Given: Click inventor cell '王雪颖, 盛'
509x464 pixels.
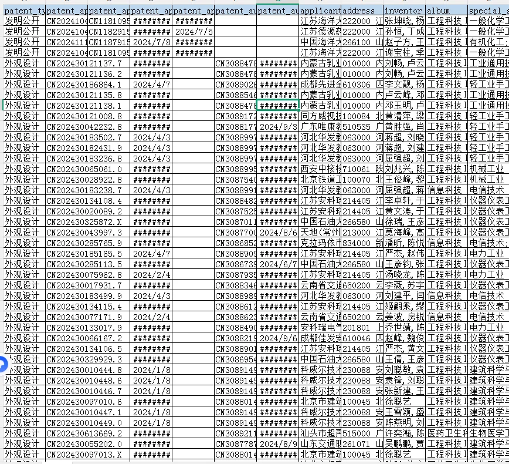Looking at the screenshot, I should tap(404, 412).
